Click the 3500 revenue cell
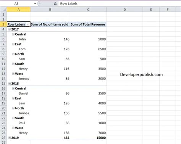Screen dimensions: 181x144 coord(88,69)
